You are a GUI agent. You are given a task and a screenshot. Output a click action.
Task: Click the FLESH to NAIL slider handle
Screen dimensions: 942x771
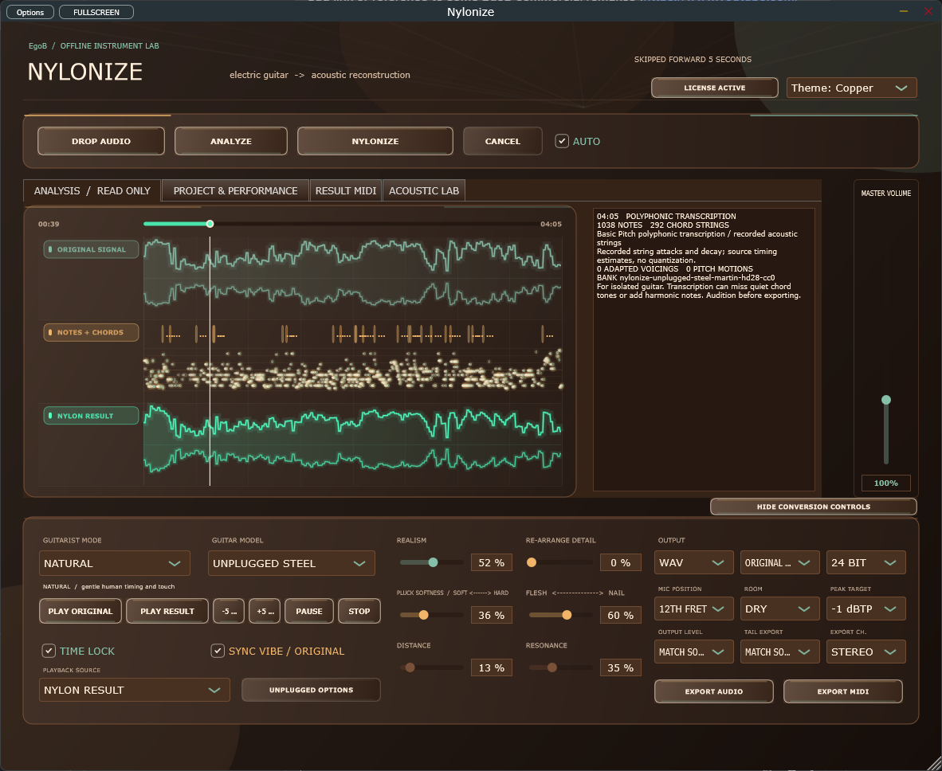(567, 615)
